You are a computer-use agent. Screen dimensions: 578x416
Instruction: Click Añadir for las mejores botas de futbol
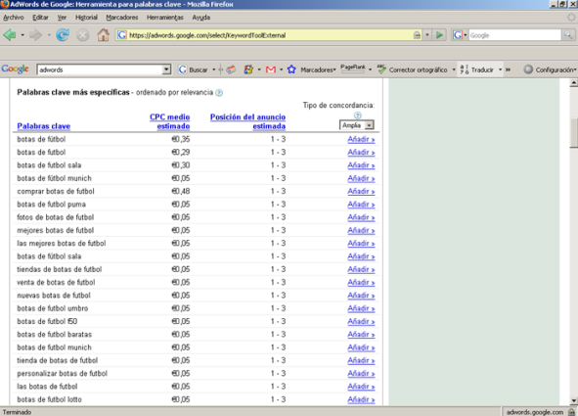point(361,244)
